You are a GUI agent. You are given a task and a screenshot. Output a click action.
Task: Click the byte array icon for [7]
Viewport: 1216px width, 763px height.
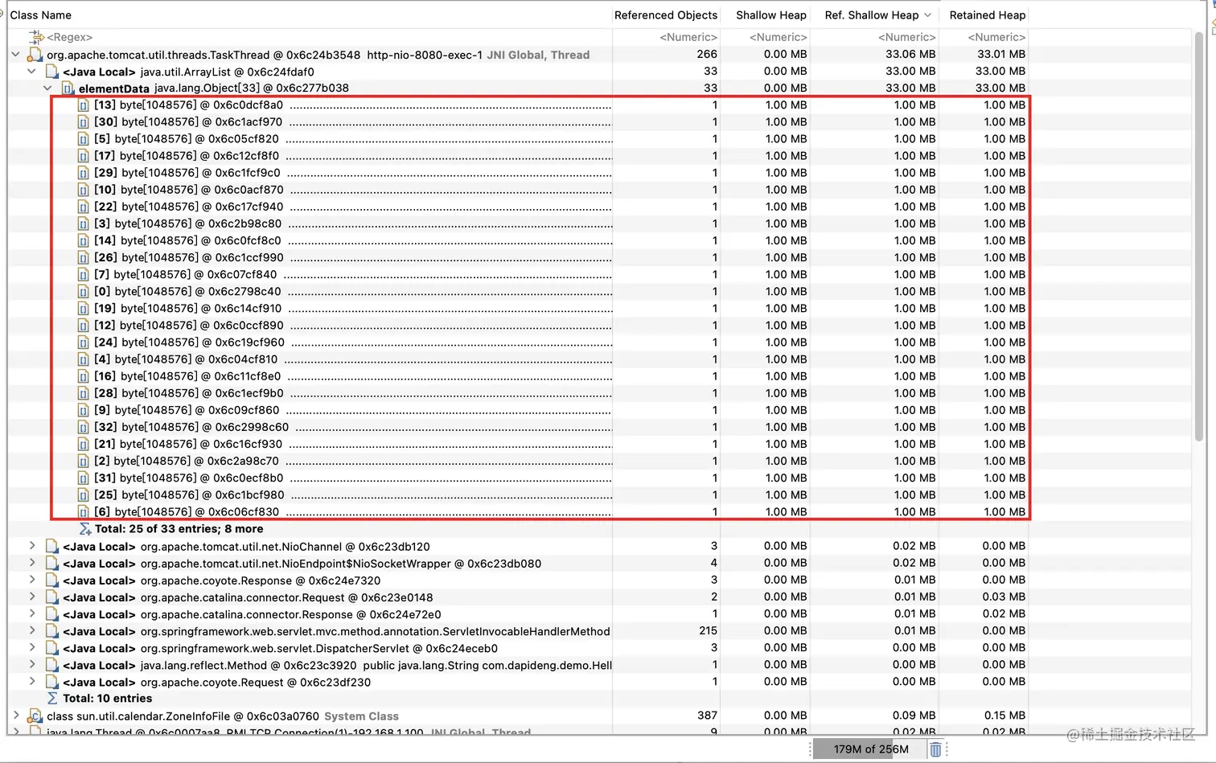click(83, 274)
